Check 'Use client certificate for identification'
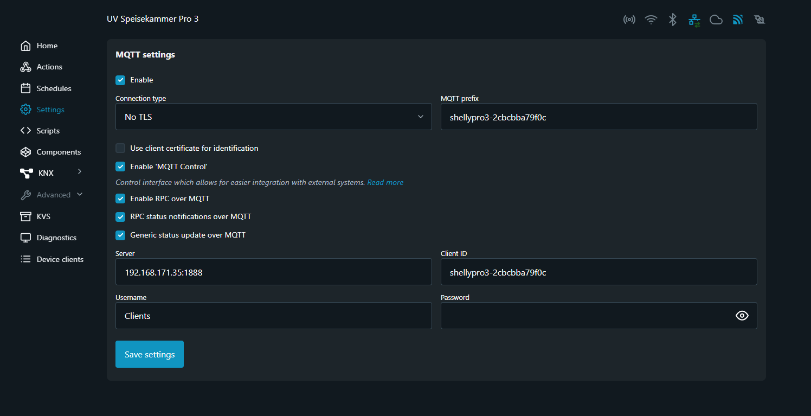This screenshot has height=416, width=811. [120, 148]
